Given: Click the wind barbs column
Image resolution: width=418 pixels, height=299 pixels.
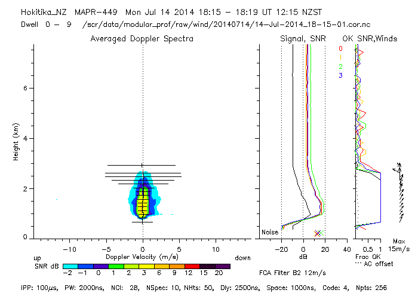Looking at the screenshot, I should click(x=399, y=192).
